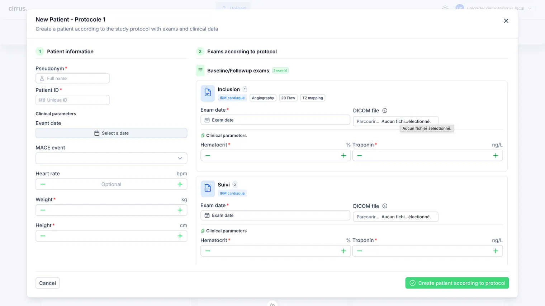This screenshot has width=545, height=306.
Task: Click the Inclusion exam document icon
Action: tap(208, 93)
